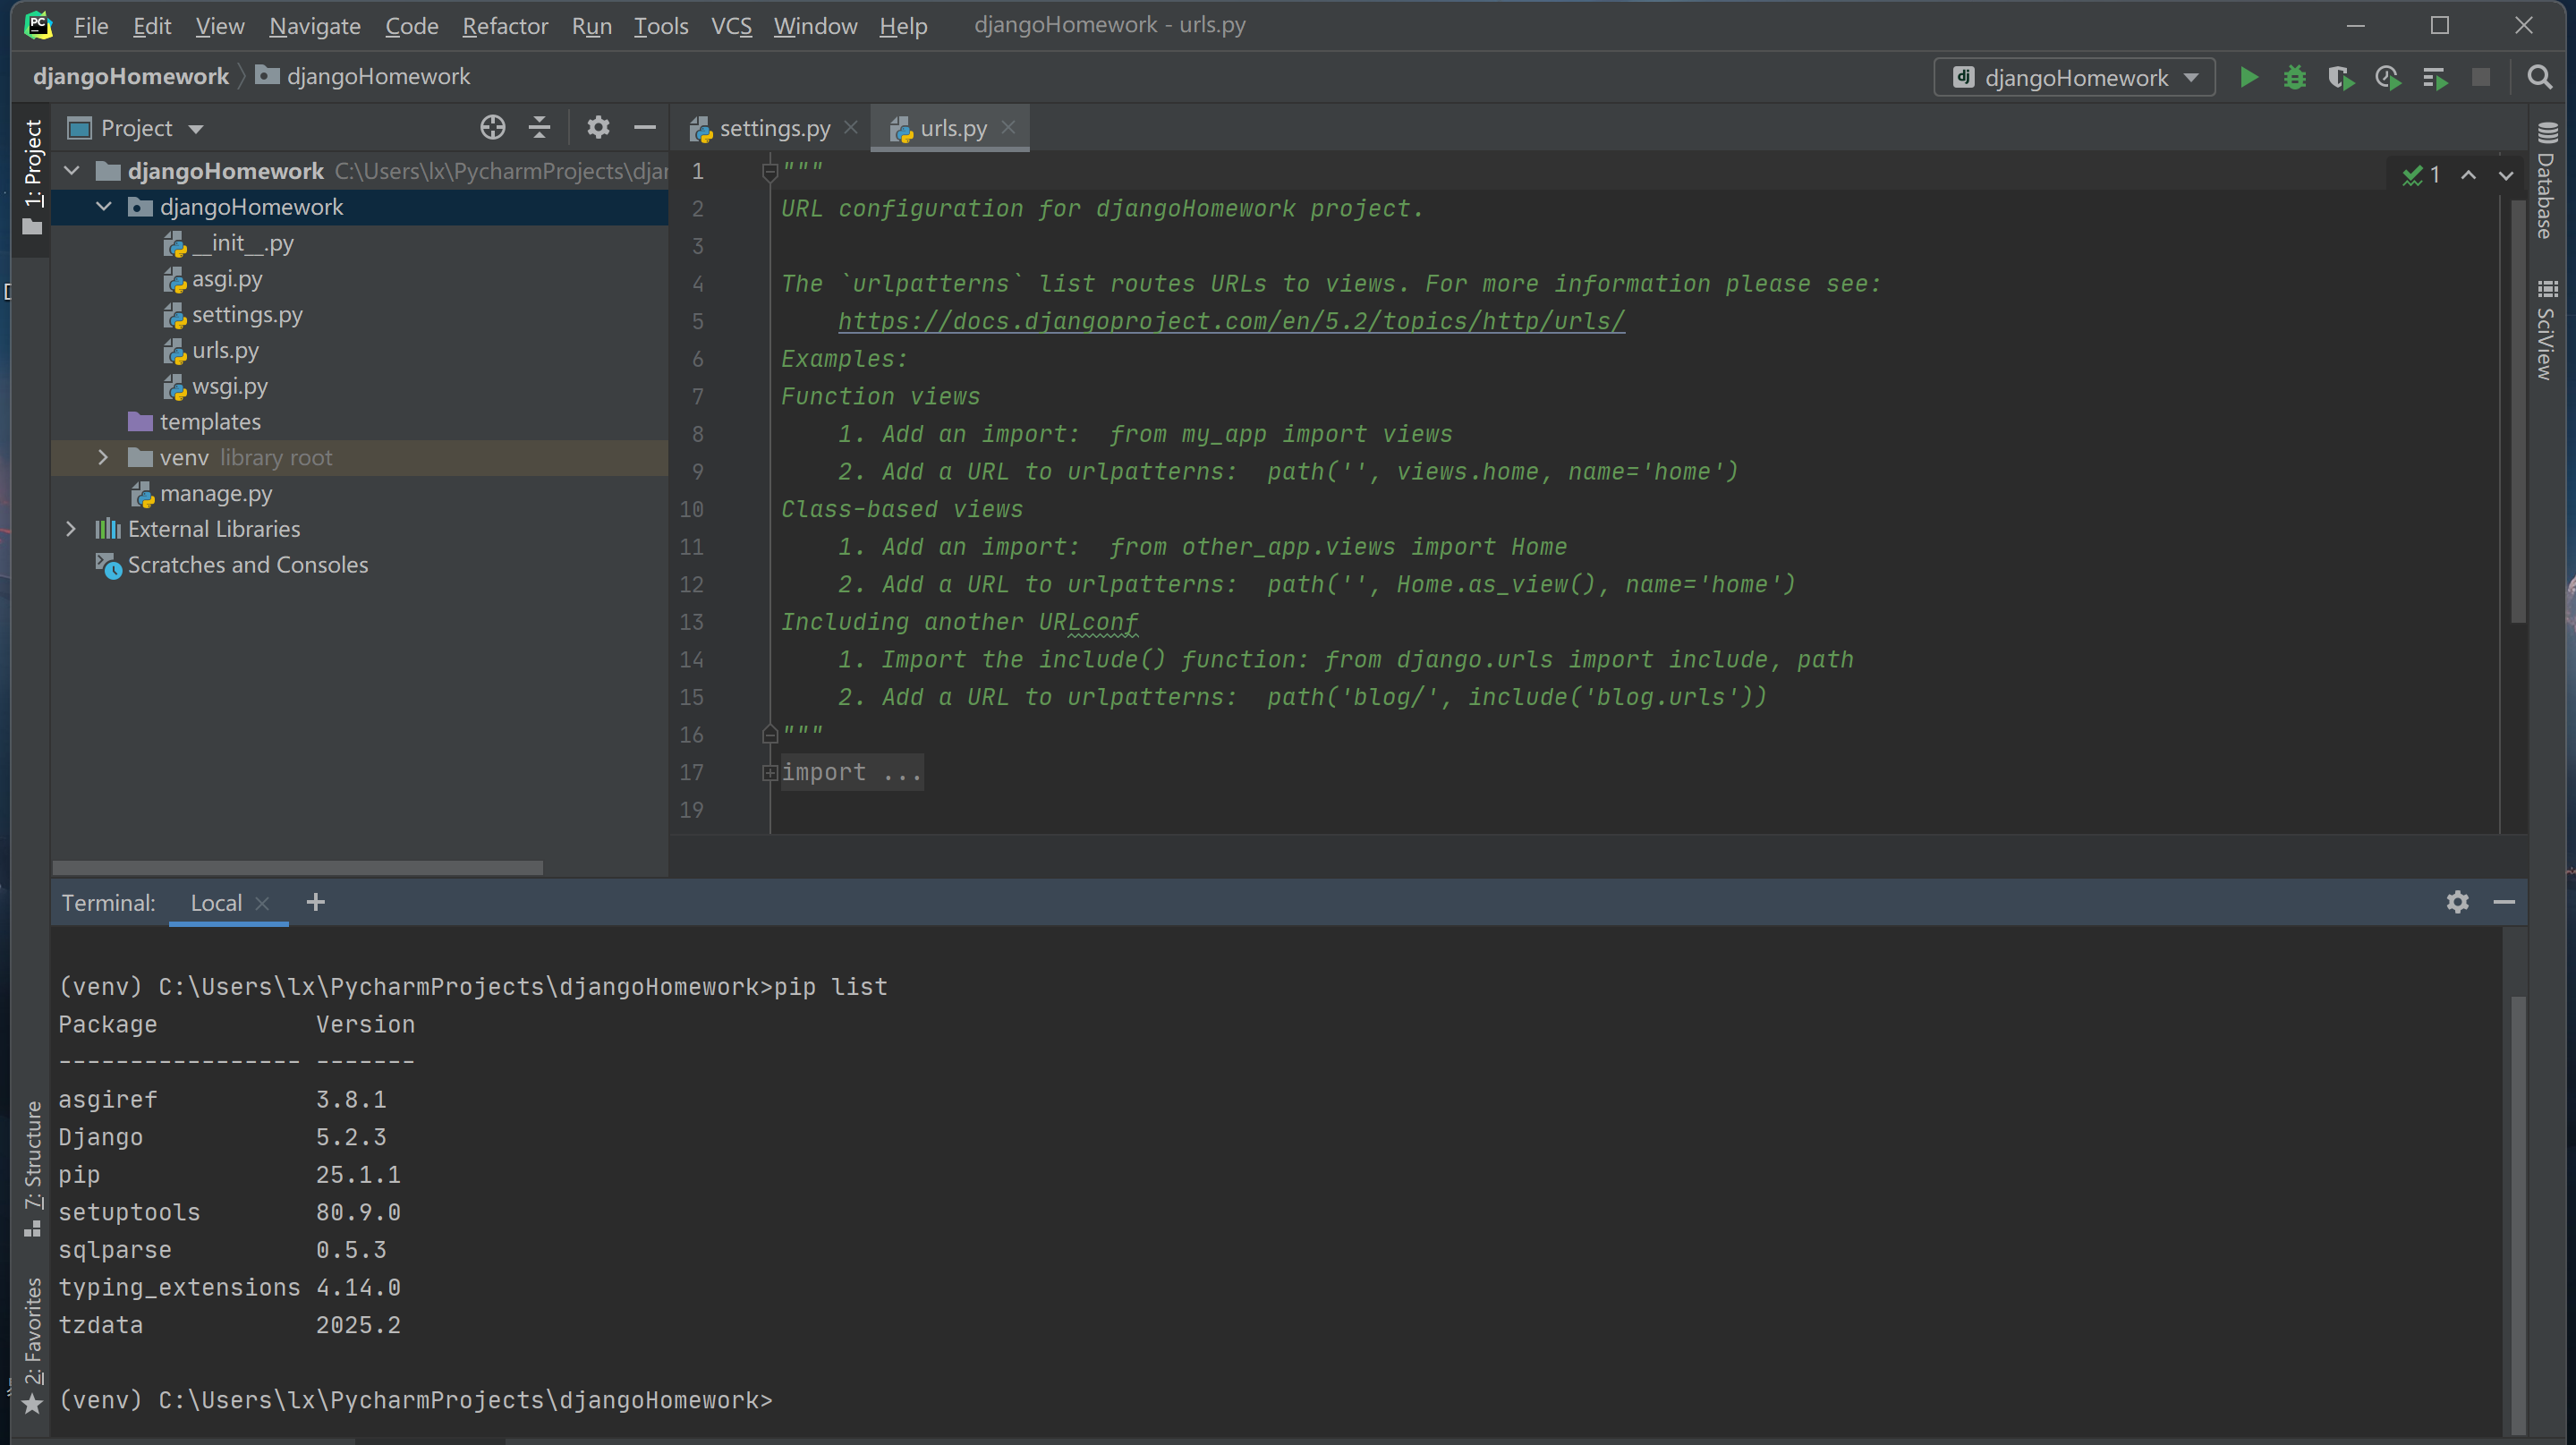Click in the terminal command prompt line

coord(415,1400)
